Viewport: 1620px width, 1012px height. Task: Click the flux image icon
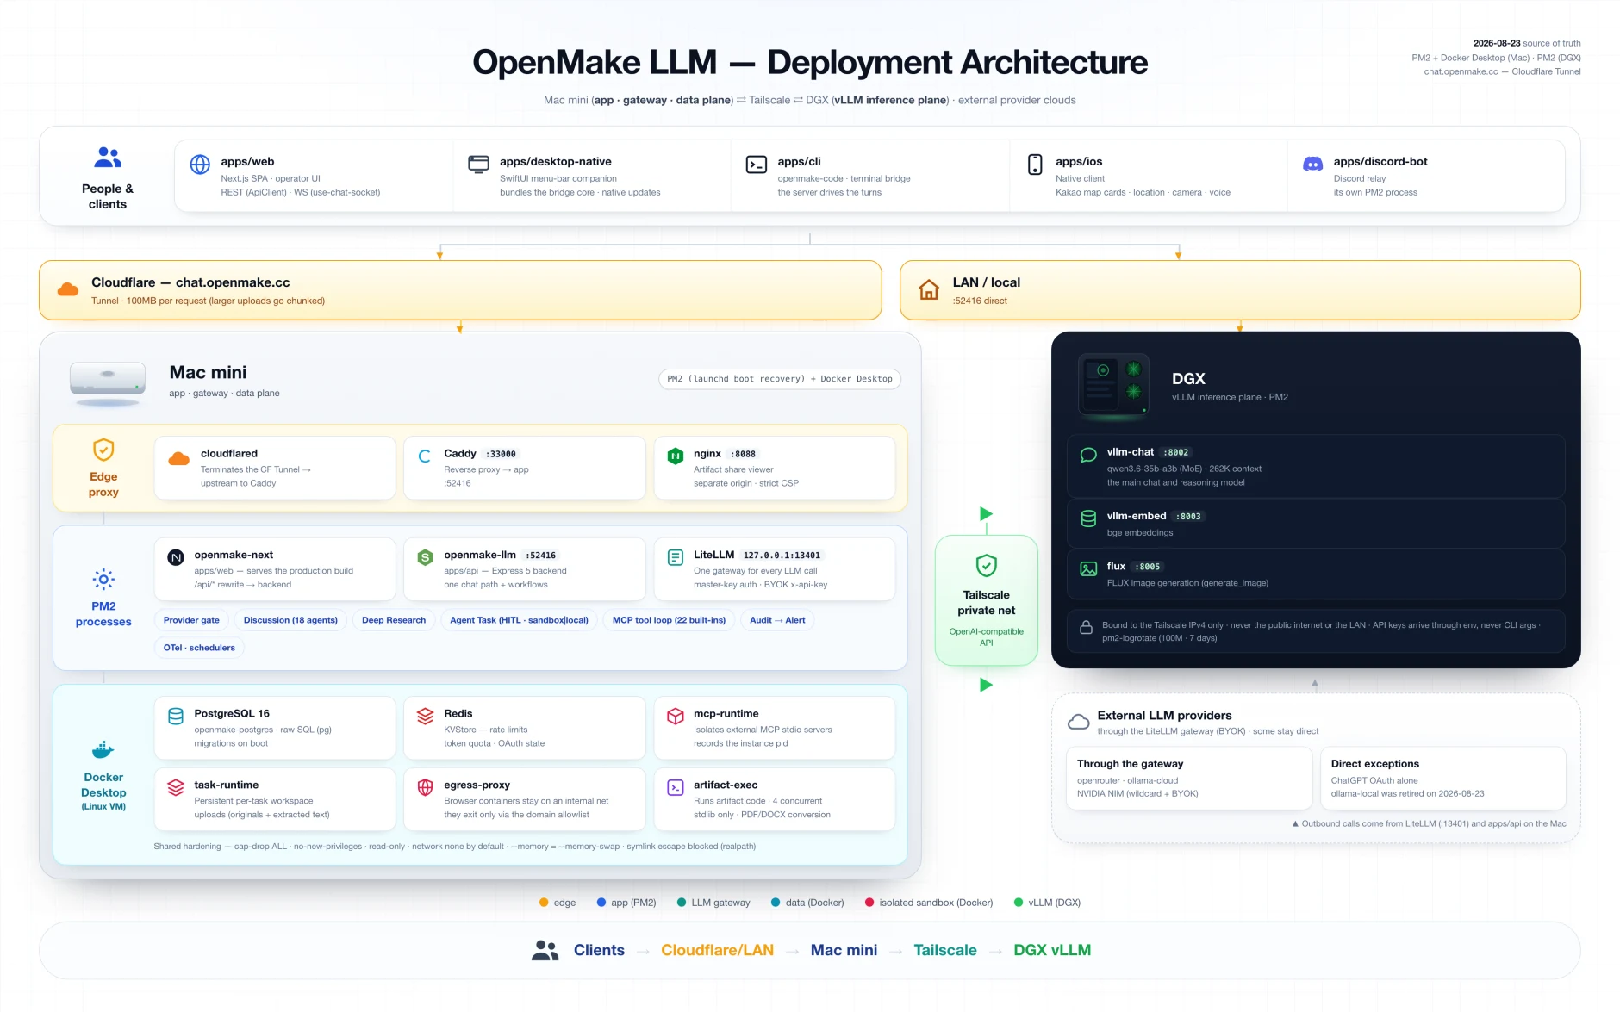tap(1088, 568)
